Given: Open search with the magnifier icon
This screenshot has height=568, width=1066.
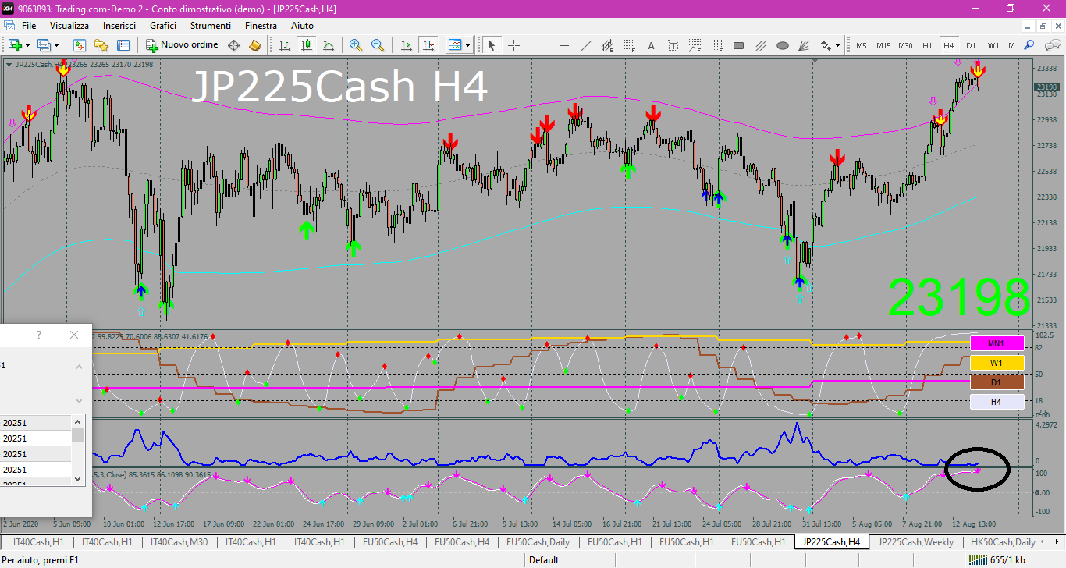Looking at the screenshot, I should 1029,45.
